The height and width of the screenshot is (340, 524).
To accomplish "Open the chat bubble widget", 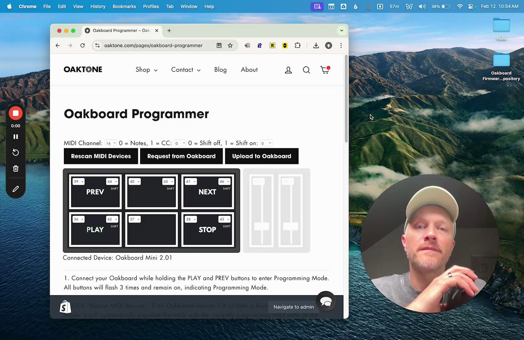I will tap(326, 302).
